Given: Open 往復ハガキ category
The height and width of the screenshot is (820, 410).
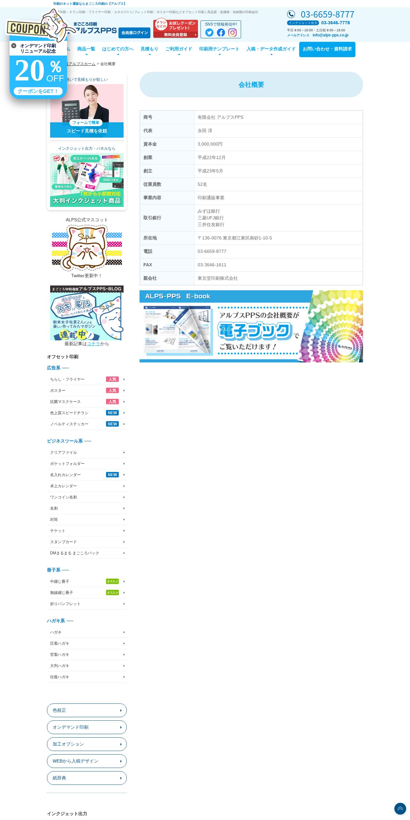Looking at the screenshot, I should click(x=87, y=677).
